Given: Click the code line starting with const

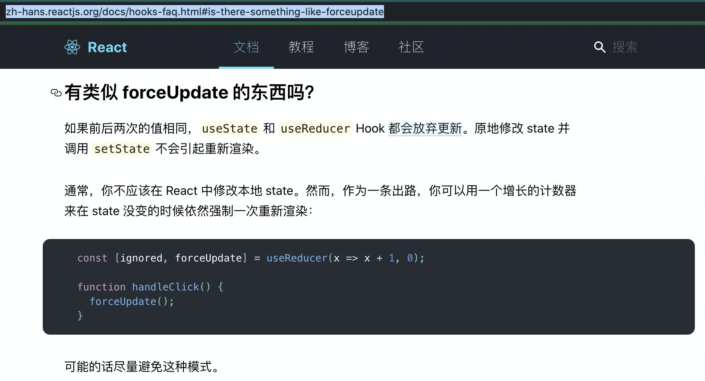Looking at the screenshot, I should pyautogui.click(x=251, y=258).
